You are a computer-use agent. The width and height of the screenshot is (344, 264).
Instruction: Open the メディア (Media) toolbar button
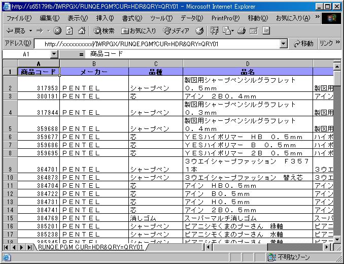176,31
